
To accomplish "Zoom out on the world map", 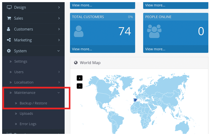I will (x=79, y=86).
